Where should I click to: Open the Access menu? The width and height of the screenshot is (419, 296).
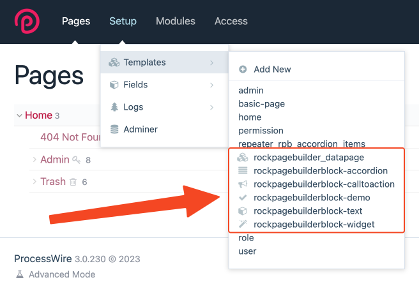[x=231, y=21]
